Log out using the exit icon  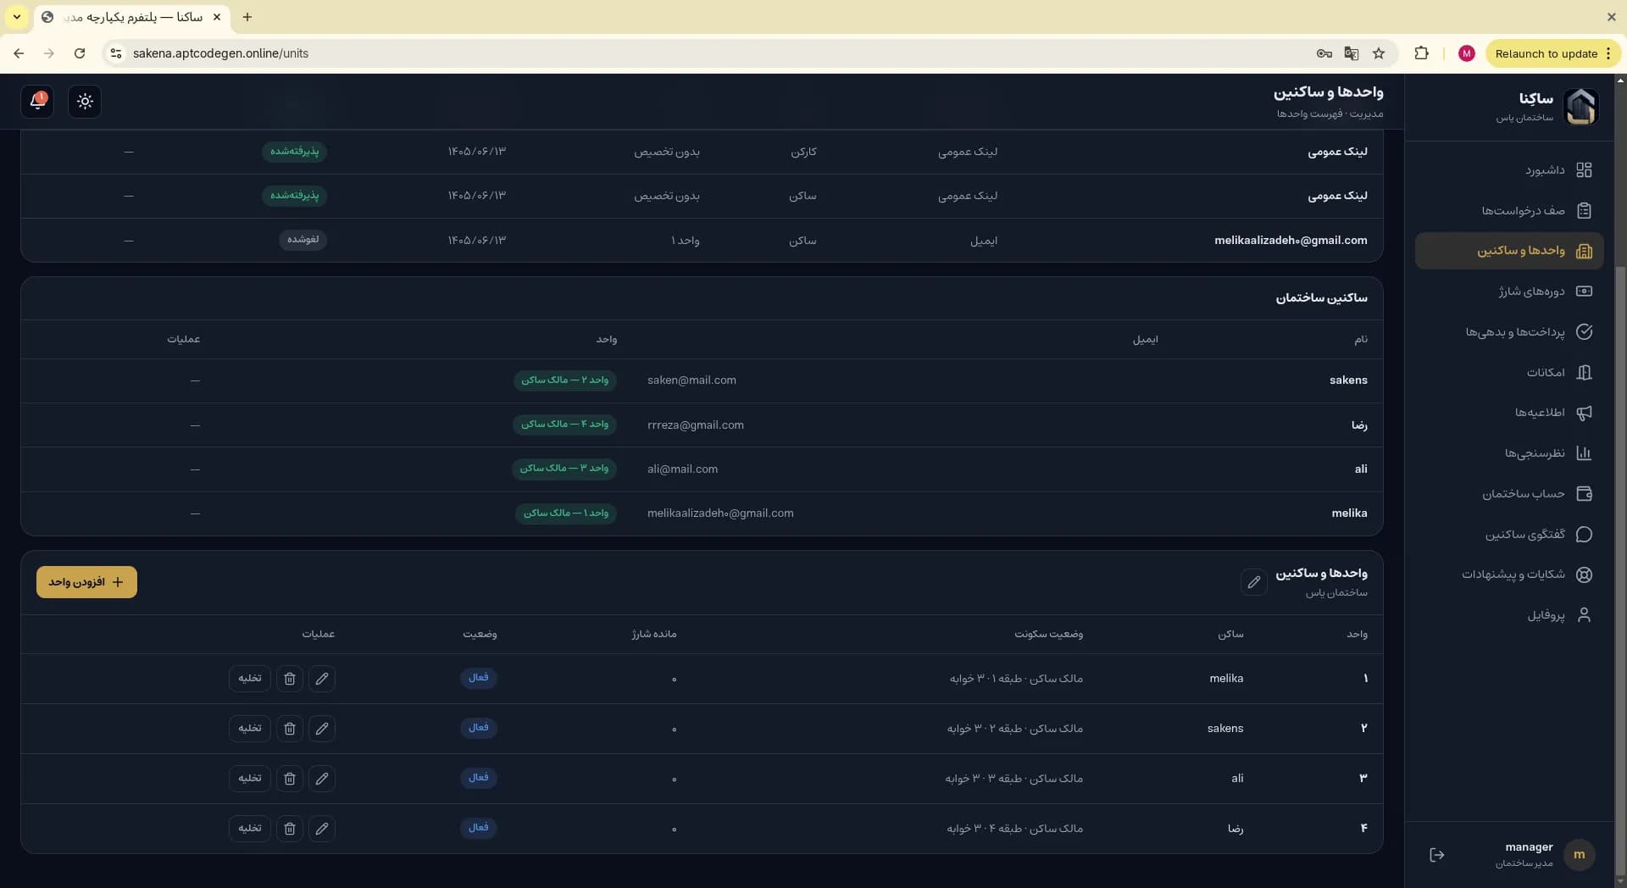point(1437,855)
